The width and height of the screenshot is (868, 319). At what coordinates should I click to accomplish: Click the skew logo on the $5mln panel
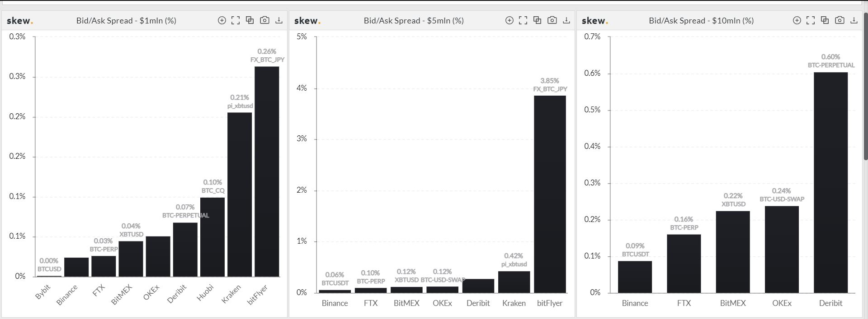point(307,21)
